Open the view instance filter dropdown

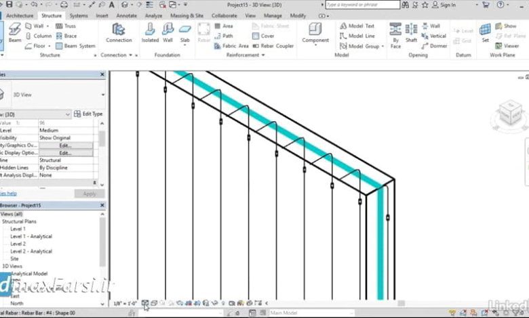pyautogui.click(x=67, y=114)
